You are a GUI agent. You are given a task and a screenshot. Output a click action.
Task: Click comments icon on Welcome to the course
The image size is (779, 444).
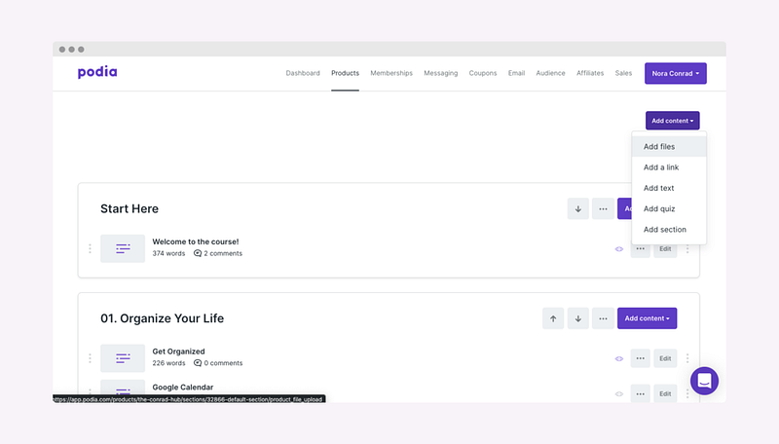click(x=198, y=253)
